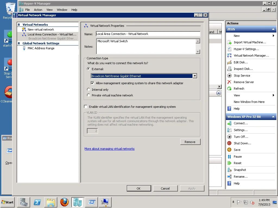Viewport: 278px width, 208px height.
Task: Open Server Manager from the taskbar
Action: [24, 202]
